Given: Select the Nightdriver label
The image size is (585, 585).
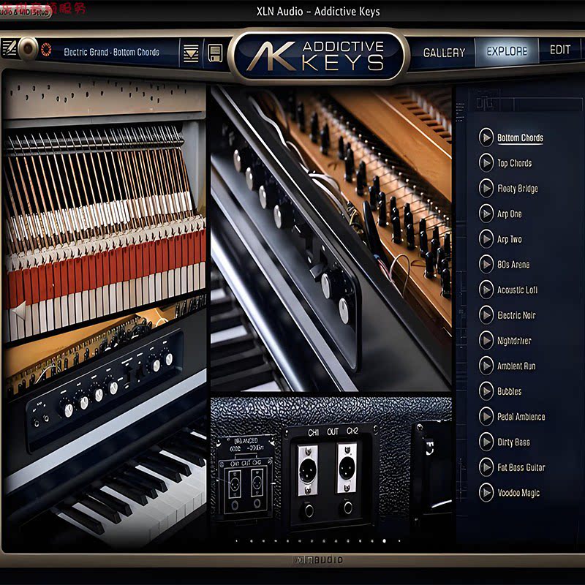Looking at the screenshot, I should point(514,341).
